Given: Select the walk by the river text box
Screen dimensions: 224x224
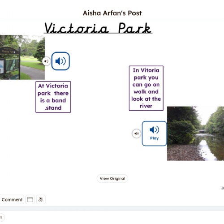Looking at the screenshot, I should (146, 88).
